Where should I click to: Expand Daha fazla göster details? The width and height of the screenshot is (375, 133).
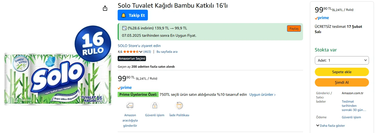click(x=331, y=126)
